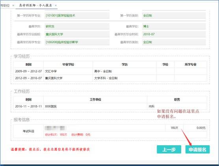The width and height of the screenshot is (219, 166).
Task: Select the 文汇中学 row in 学习经历 table
Action: tap(110, 71)
